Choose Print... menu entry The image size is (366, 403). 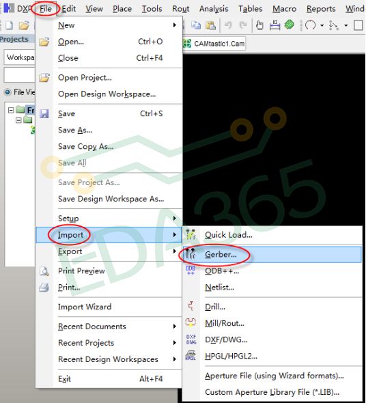tap(109, 287)
